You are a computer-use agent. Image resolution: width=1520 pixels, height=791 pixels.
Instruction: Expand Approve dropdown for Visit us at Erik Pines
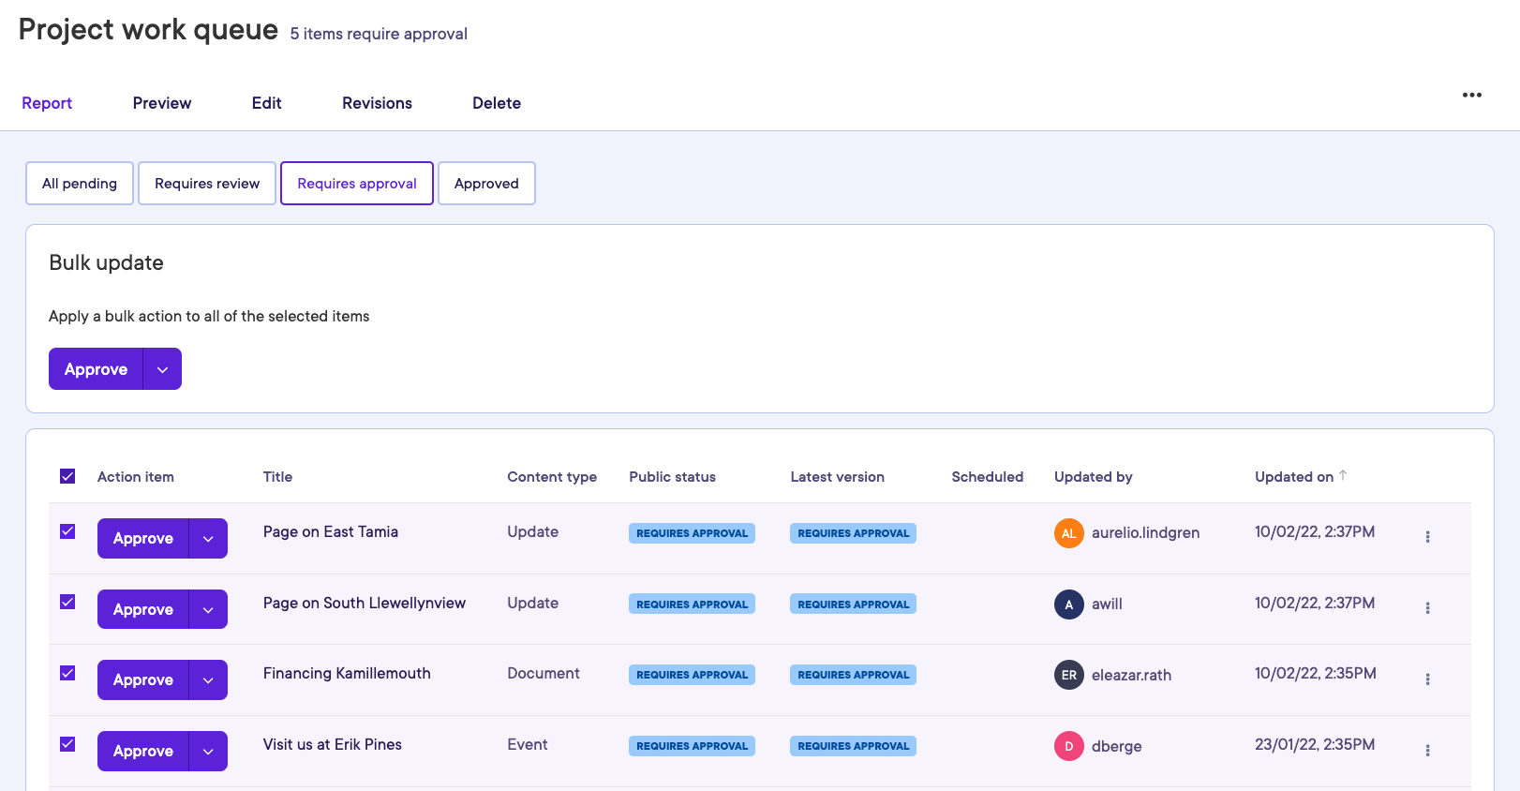click(208, 752)
